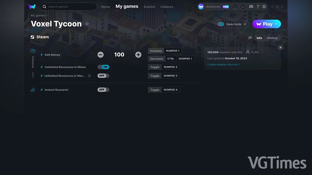
Task: Focus the Search games field
Action: tap(68, 7)
